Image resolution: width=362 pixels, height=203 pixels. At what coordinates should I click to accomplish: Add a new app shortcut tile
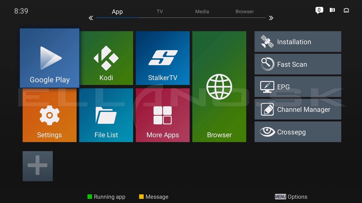pyautogui.click(x=38, y=166)
